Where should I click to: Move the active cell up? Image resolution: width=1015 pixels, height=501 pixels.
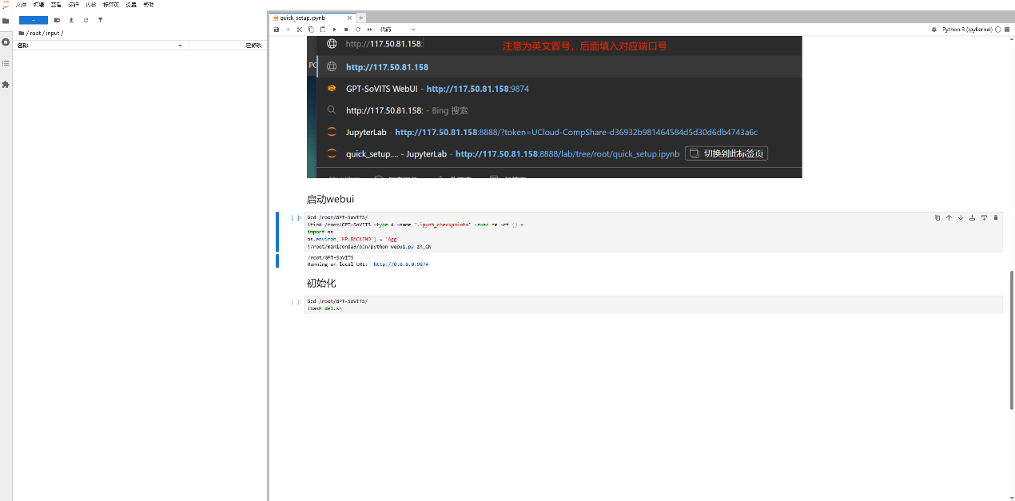coord(949,217)
